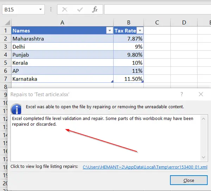Select the Karnataka cell
Screen dimensions: 211x191
(62, 79)
